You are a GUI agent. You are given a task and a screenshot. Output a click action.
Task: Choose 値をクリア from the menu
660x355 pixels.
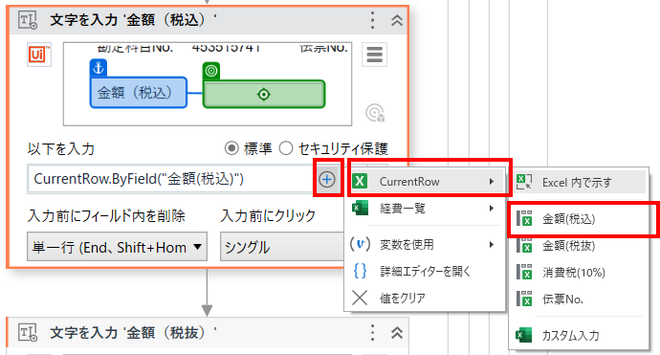click(425, 298)
